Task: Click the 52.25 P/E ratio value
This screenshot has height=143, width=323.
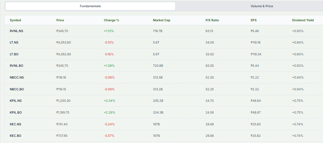Action: coord(209,89)
